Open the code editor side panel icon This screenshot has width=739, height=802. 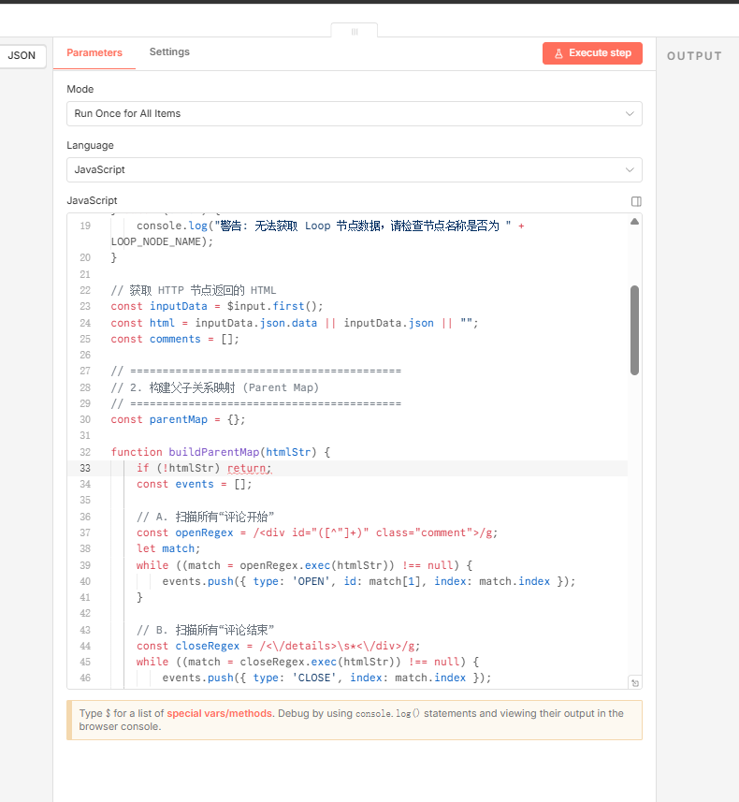coord(636,201)
